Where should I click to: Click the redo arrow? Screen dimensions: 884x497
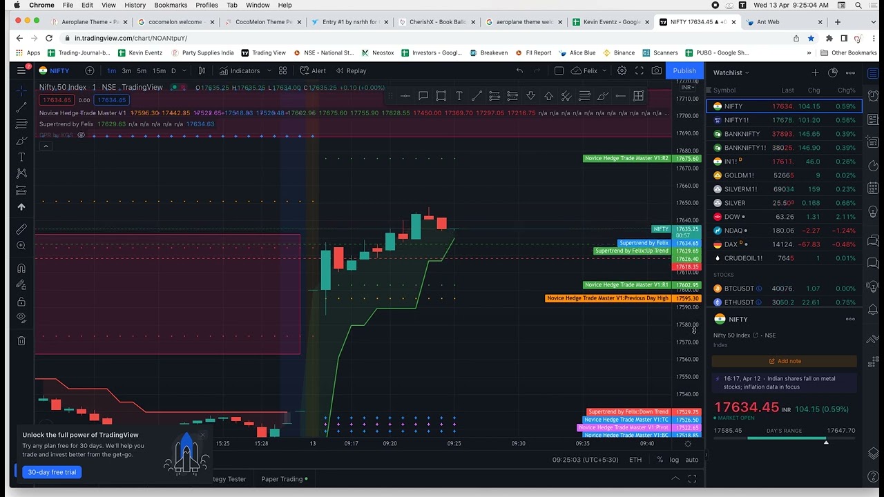coord(537,70)
